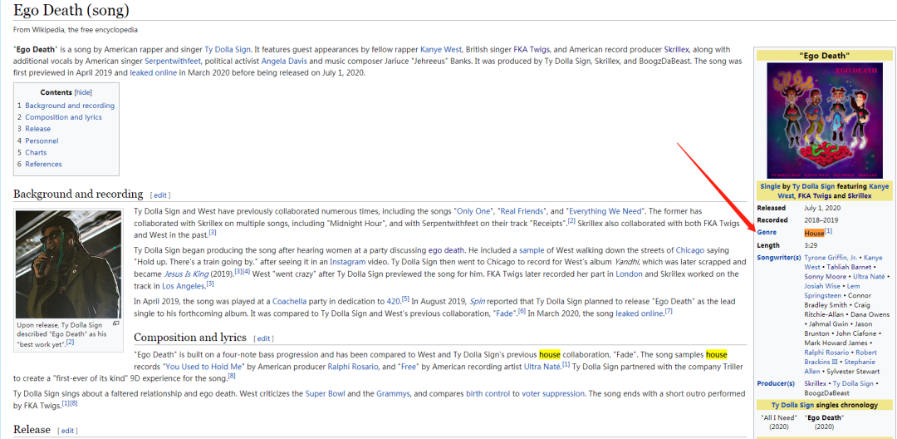Open Personnel in the contents list
The width and height of the screenshot is (897, 439).
[42, 141]
